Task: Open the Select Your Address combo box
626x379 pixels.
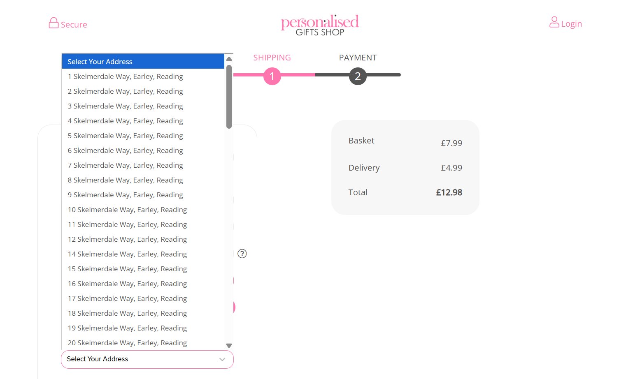Action: pyautogui.click(x=147, y=359)
